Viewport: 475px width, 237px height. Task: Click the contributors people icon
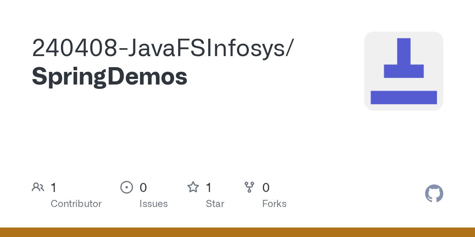tap(38, 187)
